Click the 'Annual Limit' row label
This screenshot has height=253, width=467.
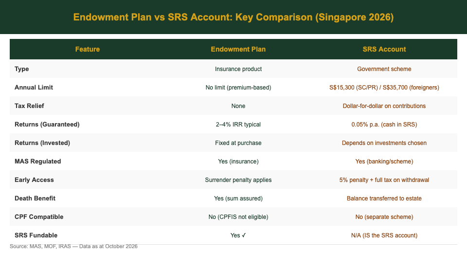(x=34, y=87)
